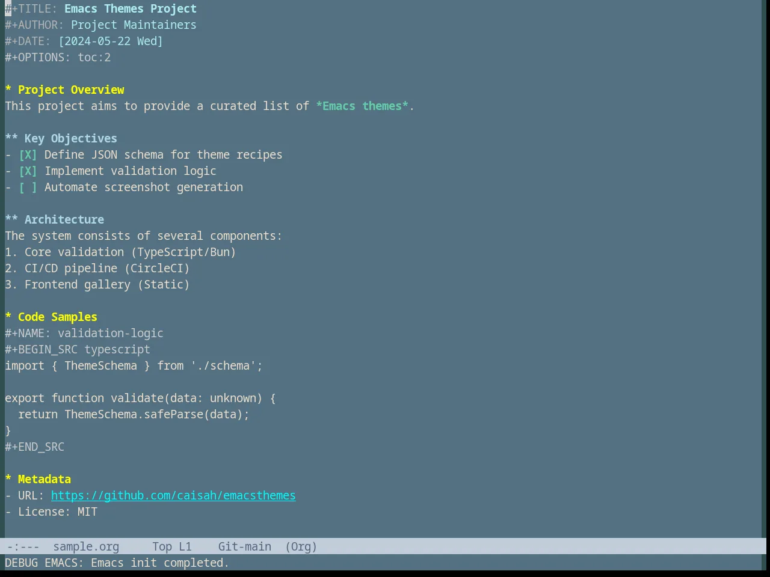770x577 pixels.
Task: Collapse the 'Project Overview' heading star
Action: 8,90
